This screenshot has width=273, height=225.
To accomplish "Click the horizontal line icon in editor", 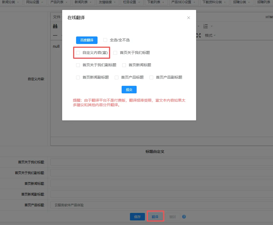I will tap(55, 35).
